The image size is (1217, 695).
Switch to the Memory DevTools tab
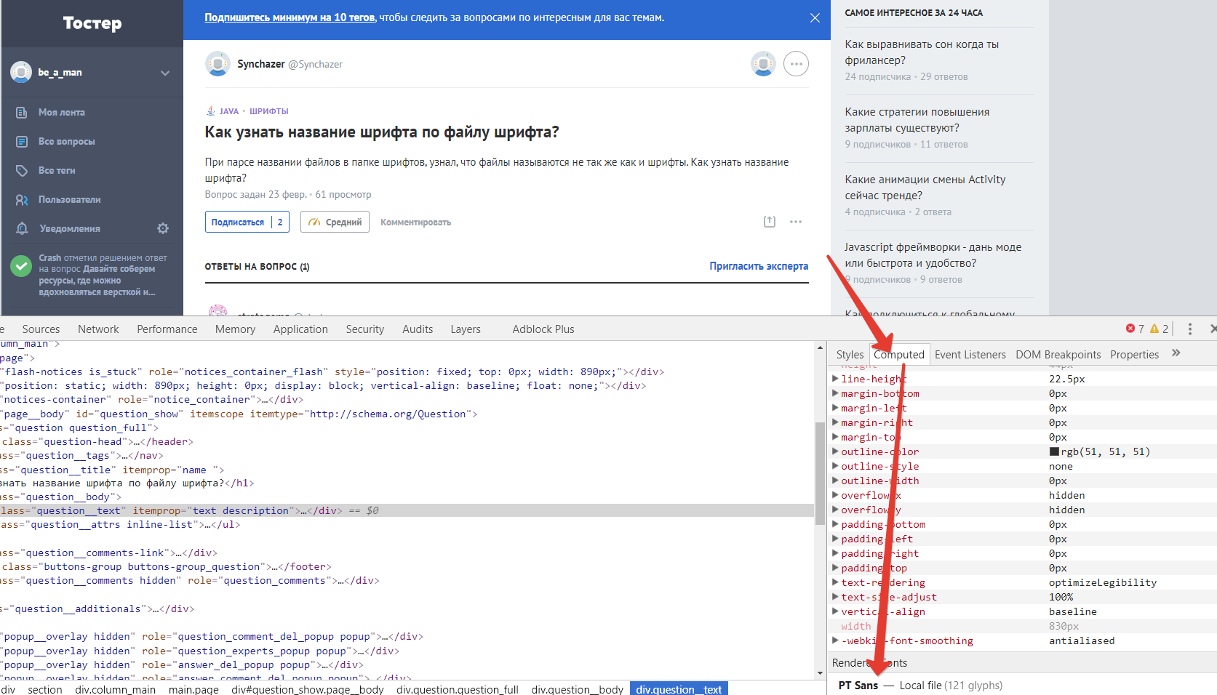tap(235, 329)
